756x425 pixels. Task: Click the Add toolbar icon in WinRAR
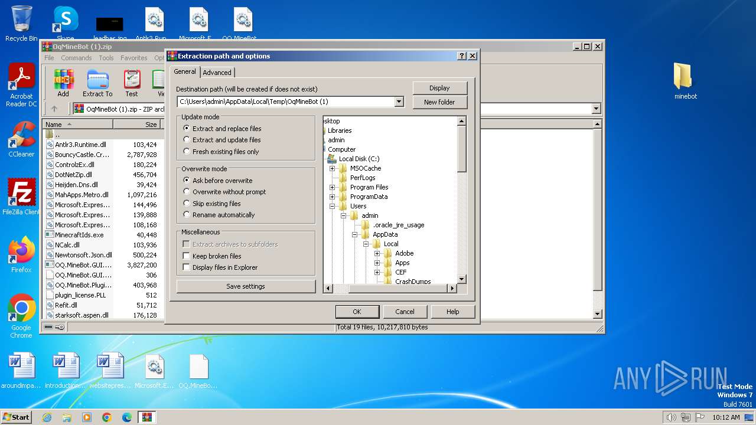click(63, 83)
